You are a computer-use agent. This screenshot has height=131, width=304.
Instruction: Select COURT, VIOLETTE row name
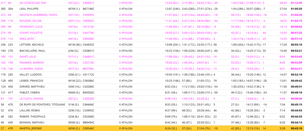pyautogui.click(x=29, y=32)
